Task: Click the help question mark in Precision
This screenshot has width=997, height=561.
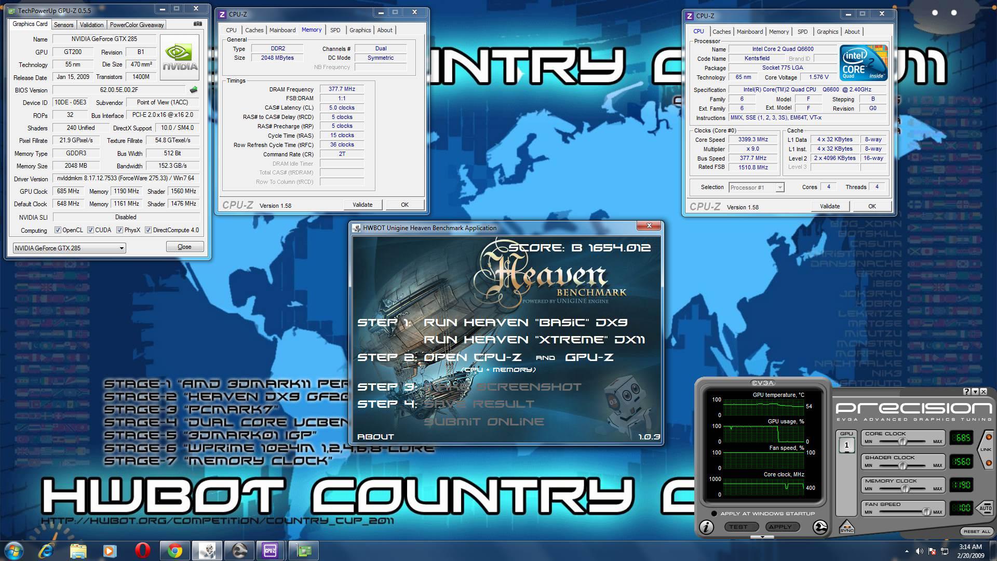Action: coord(966,392)
